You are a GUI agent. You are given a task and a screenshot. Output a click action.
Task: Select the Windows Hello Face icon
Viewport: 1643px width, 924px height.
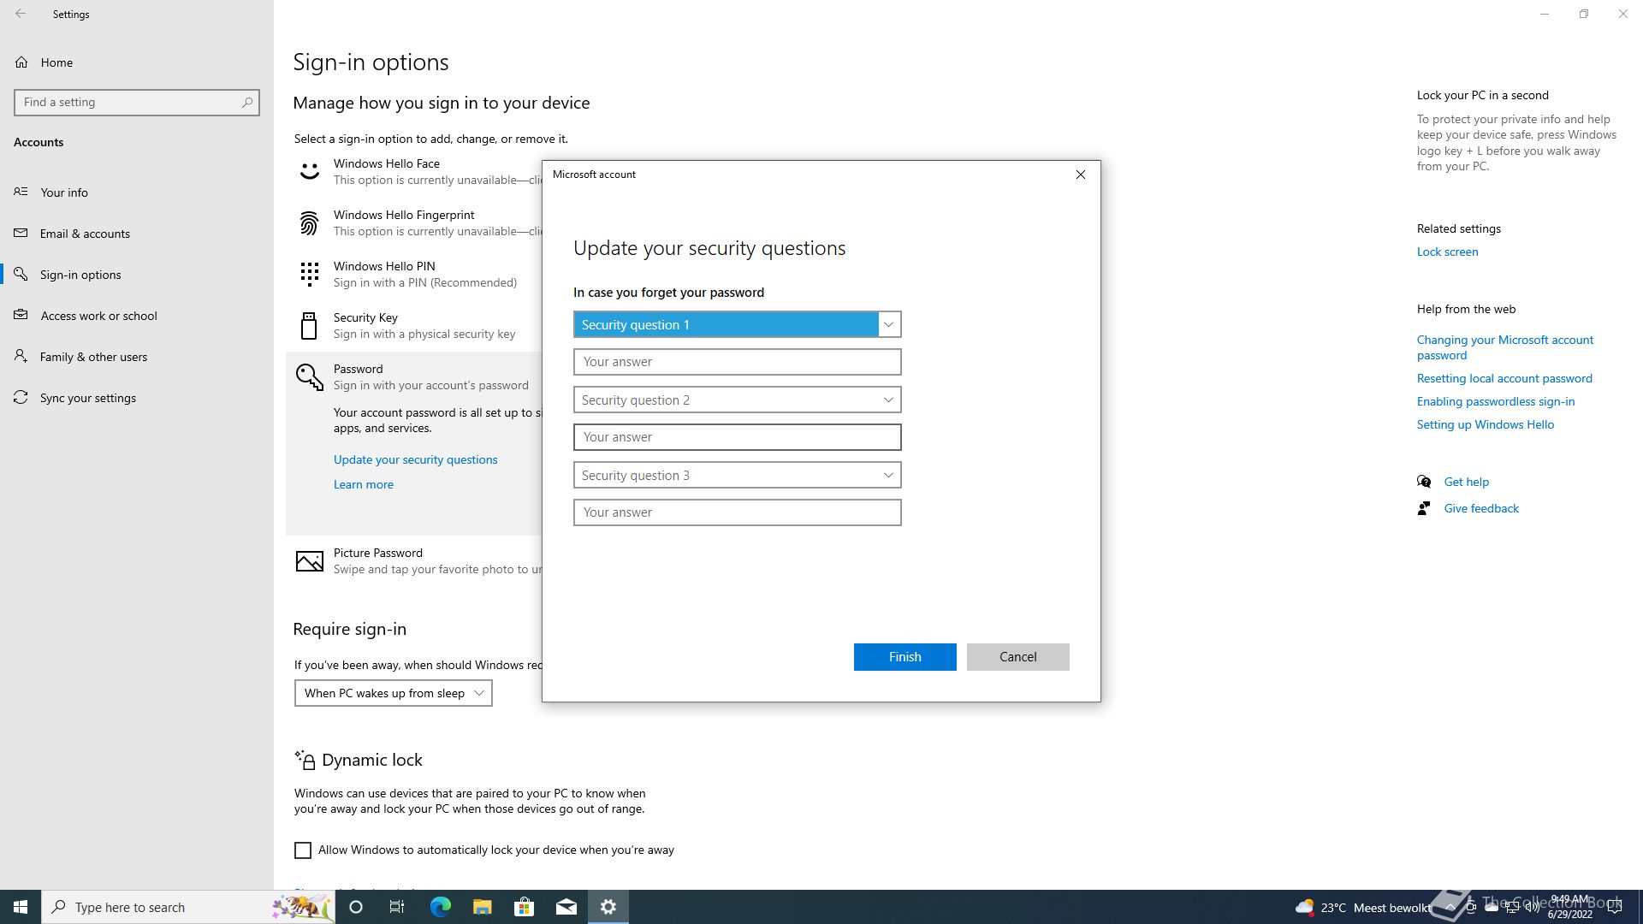(309, 172)
